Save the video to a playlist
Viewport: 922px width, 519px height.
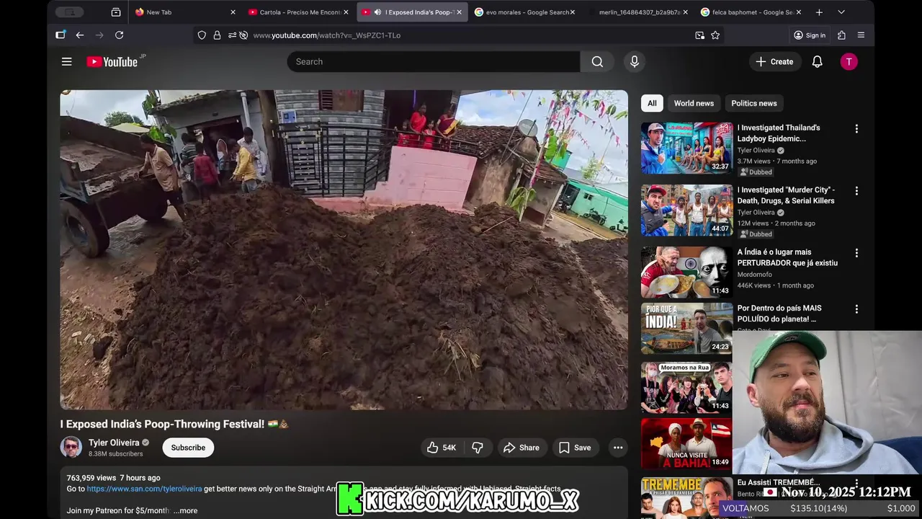coord(575,448)
